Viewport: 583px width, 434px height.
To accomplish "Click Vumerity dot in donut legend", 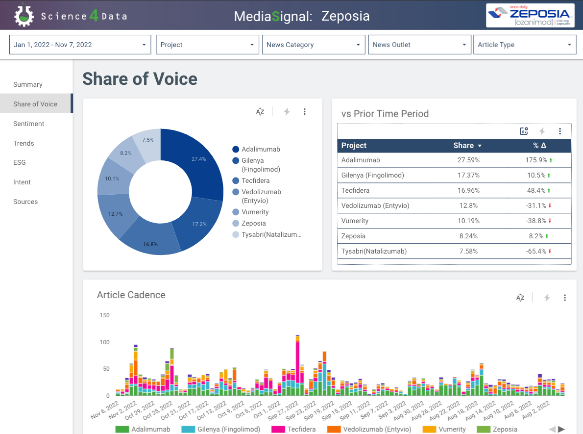I will 235,212.
